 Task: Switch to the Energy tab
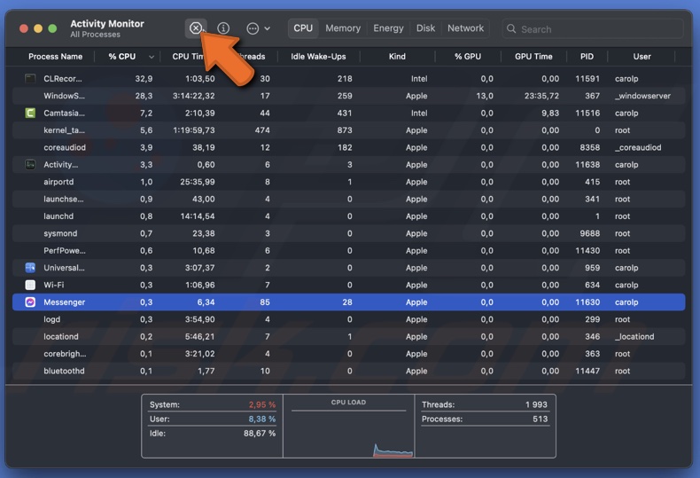click(x=388, y=28)
